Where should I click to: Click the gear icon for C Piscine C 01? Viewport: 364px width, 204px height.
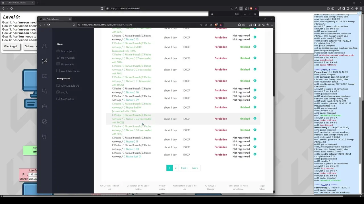[x=255, y=81]
